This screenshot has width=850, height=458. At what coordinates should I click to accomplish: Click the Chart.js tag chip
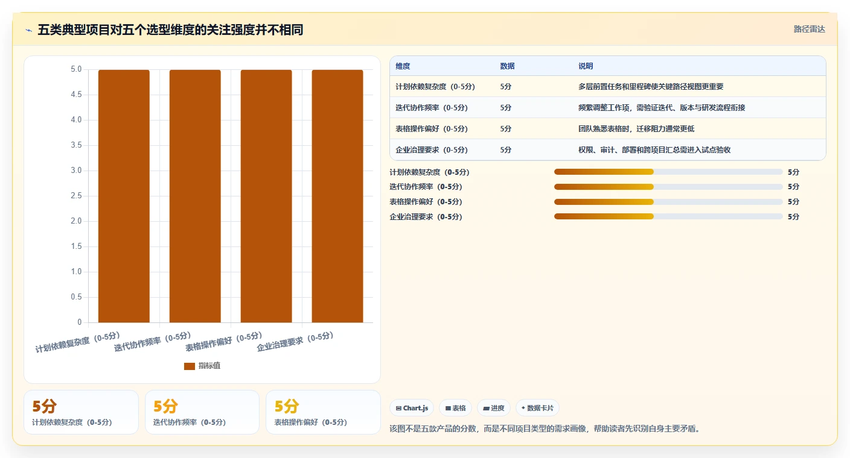pos(412,408)
